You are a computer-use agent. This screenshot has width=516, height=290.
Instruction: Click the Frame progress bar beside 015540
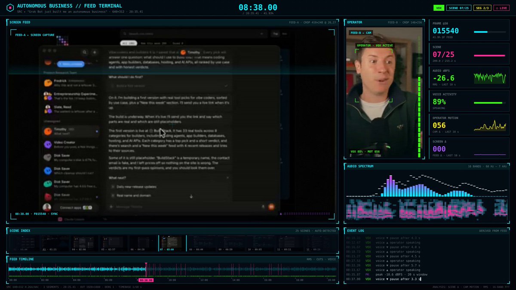(490, 32)
